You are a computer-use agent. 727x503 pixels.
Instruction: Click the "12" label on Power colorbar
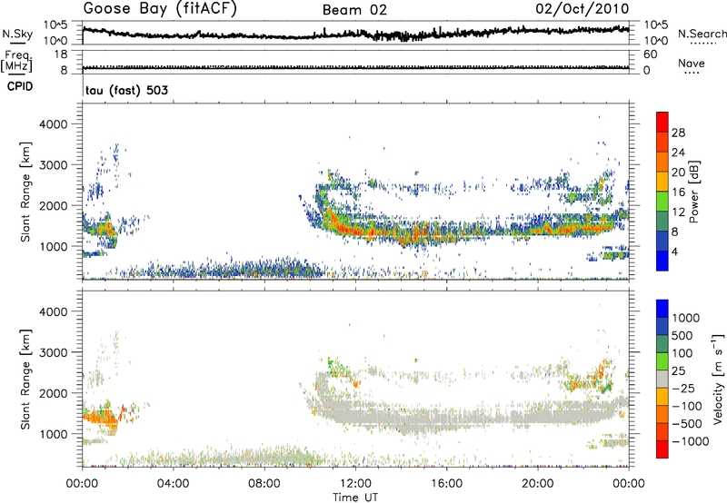pyautogui.click(x=678, y=212)
